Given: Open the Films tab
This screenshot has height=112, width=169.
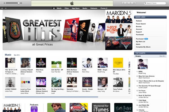Looking at the screenshot, I should pyautogui.click(x=67, y=8).
